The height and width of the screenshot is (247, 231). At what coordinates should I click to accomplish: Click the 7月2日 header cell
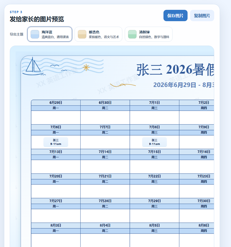197,103
